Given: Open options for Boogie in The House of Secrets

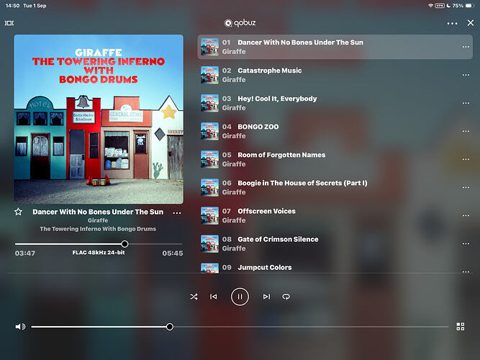Looking at the screenshot, I should coord(466,187).
